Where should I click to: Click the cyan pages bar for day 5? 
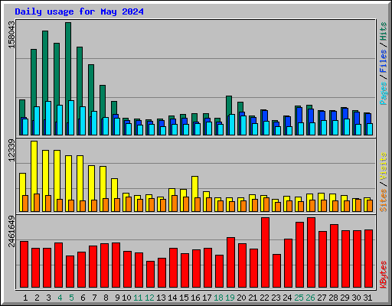coord(71,118)
